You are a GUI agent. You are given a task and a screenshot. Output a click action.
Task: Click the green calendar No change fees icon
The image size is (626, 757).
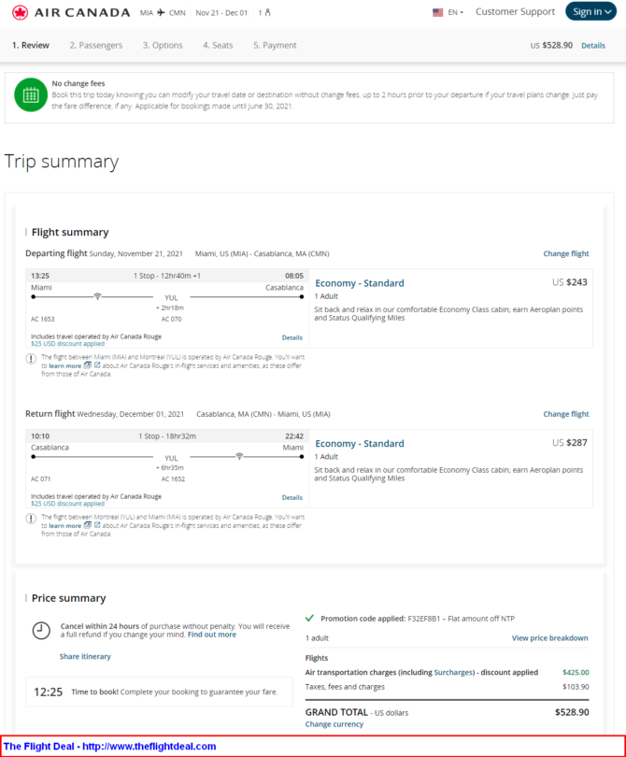(31, 95)
